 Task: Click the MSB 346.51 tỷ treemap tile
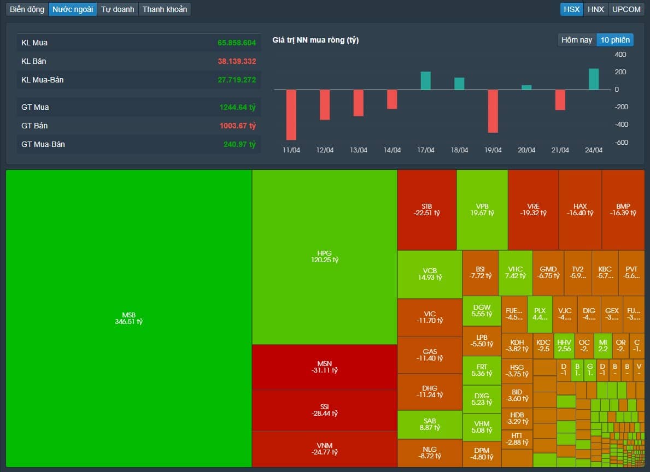coord(129,318)
